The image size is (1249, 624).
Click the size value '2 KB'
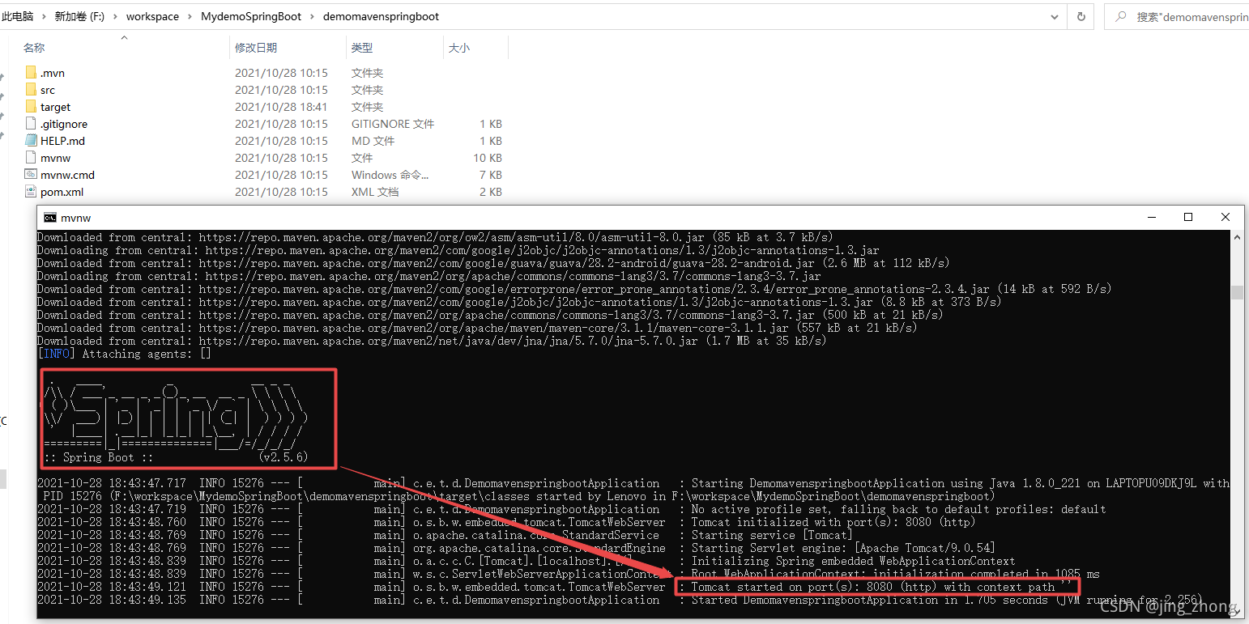pos(490,192)
